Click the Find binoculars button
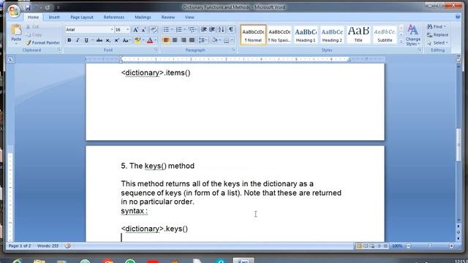This screenshot has width=468, height=263. [x=436, y=27]
